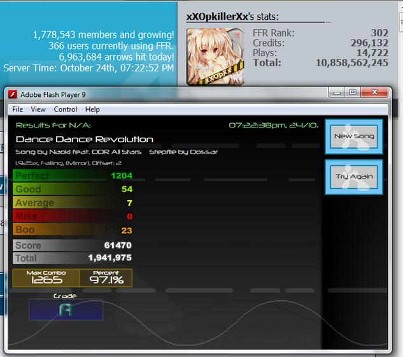
Task: Click the Average count 7
Action: 129,203
